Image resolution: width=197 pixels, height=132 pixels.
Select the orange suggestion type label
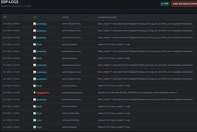[x=43, y=93]
